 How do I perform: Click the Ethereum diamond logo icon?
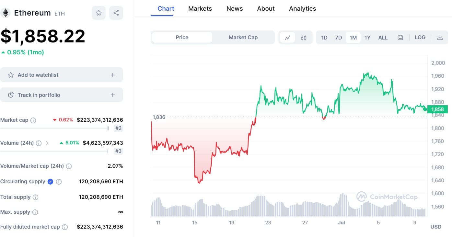[5, 13]
